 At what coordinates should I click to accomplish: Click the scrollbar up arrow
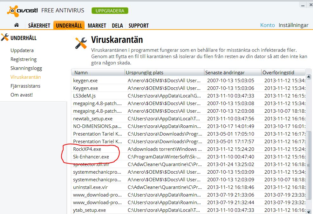coord(309,77)
